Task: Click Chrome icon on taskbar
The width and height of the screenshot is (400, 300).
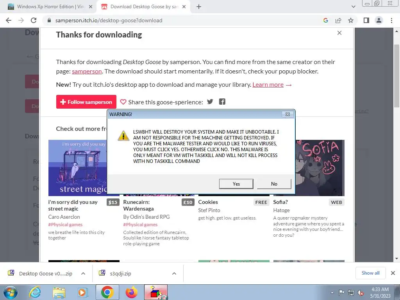Action: coord(107,292)
